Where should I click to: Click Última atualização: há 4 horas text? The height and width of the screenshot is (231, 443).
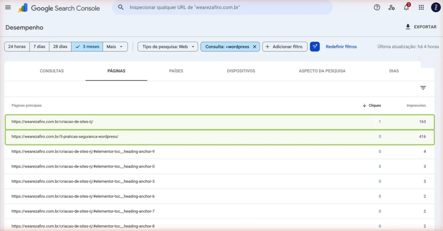coord(408,47)
